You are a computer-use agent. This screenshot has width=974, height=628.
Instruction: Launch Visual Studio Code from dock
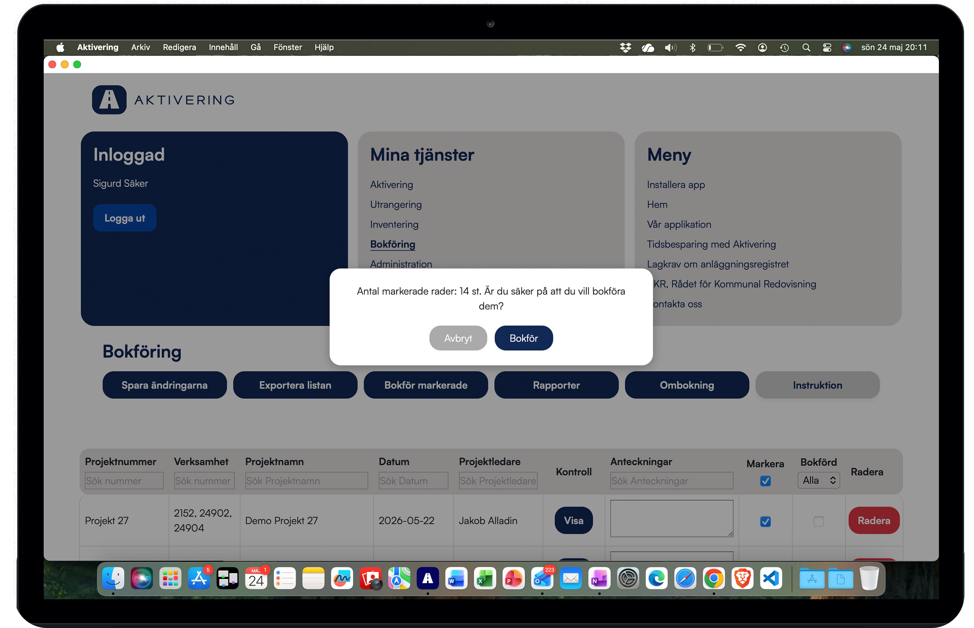[771, 578]
